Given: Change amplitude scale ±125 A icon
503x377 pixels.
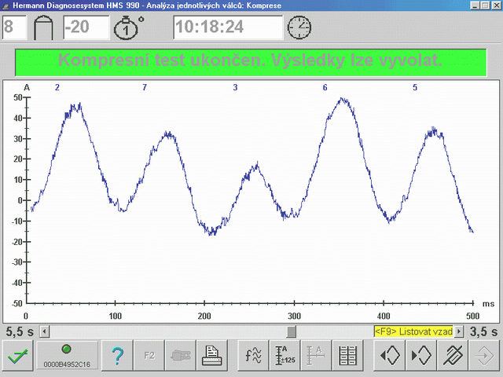Looking at the screenshot, I should [x=285, y=356].
